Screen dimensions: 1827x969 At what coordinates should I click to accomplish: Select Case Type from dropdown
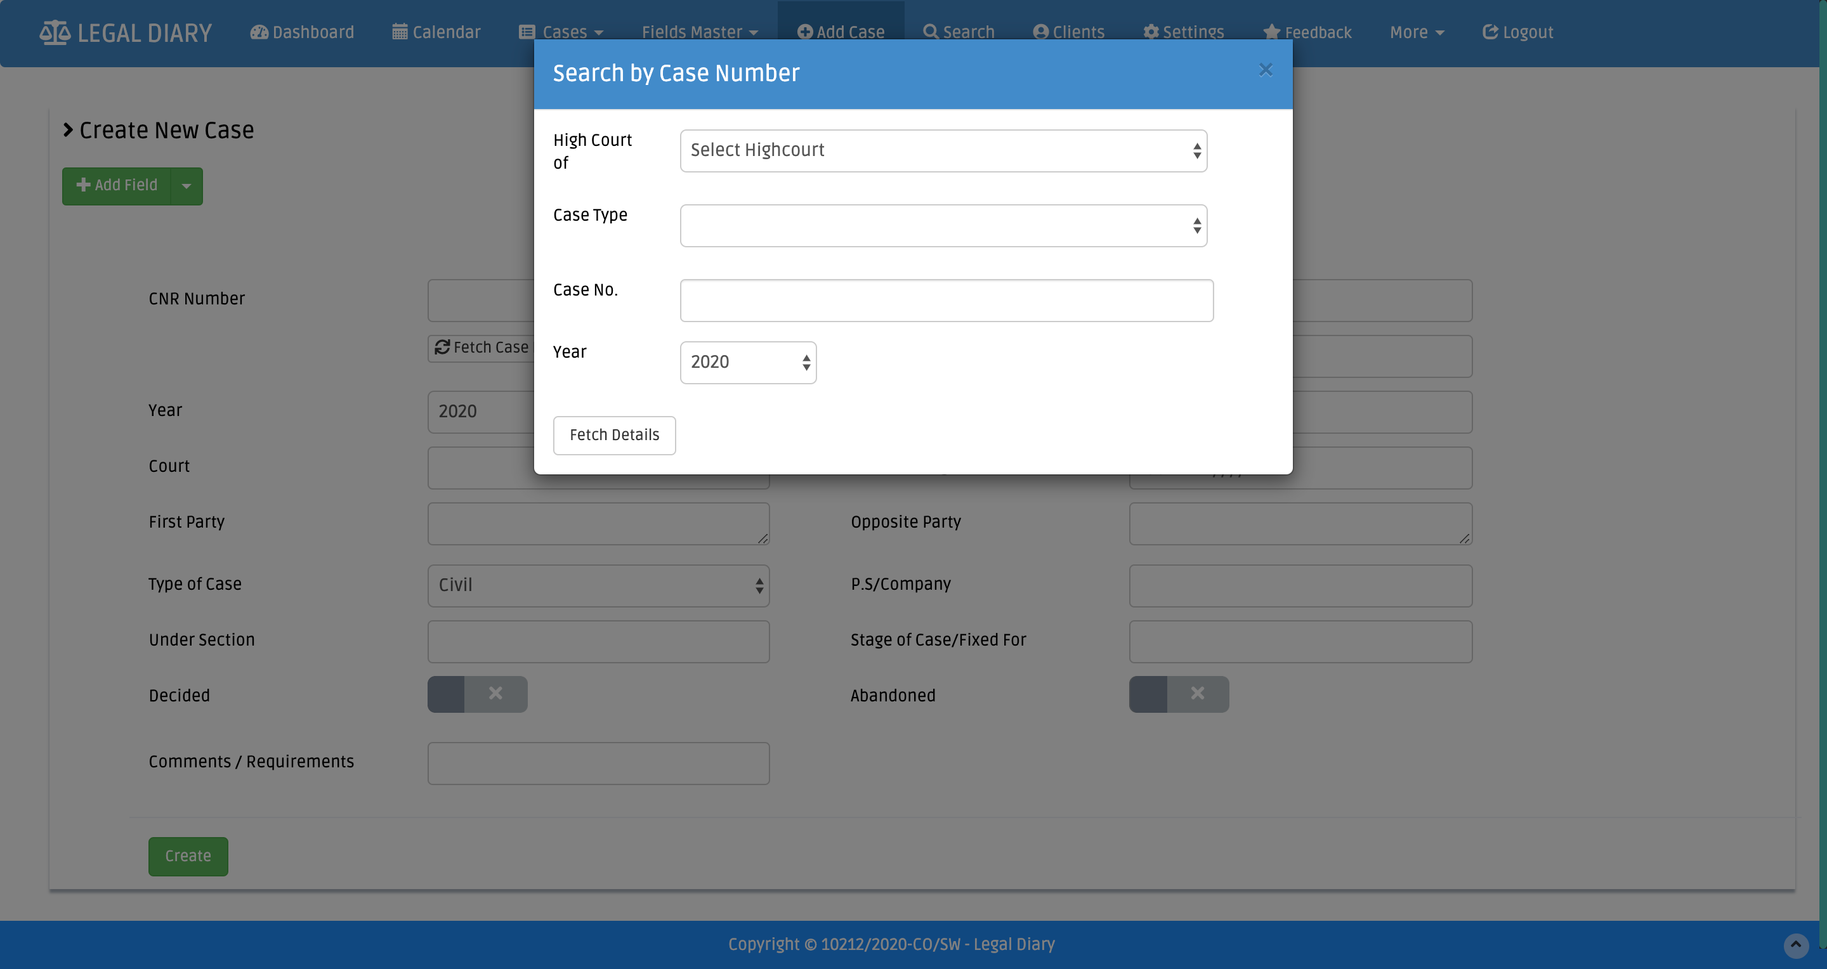943,224
